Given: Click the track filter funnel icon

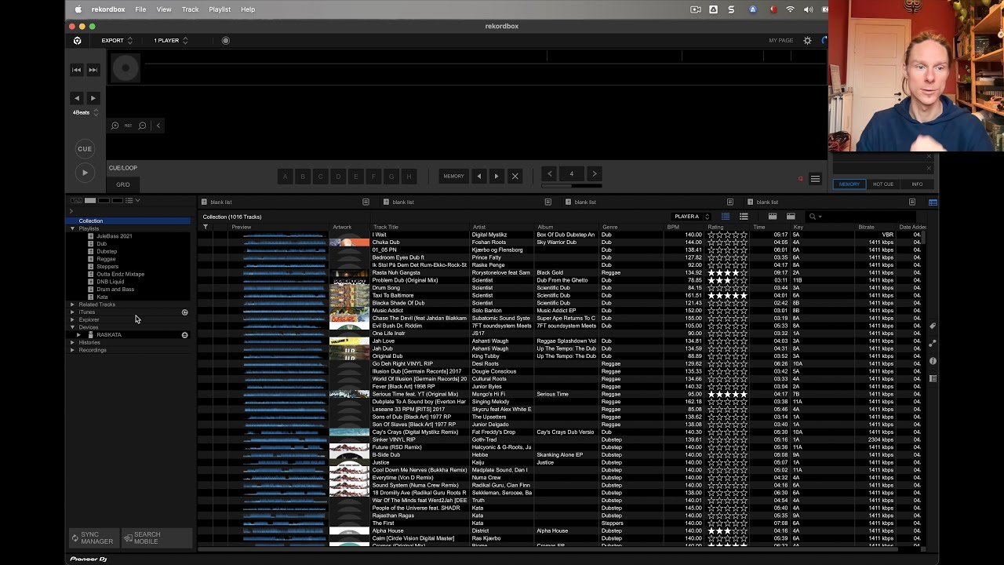Looking at the screenshot, I should (206, 227).
